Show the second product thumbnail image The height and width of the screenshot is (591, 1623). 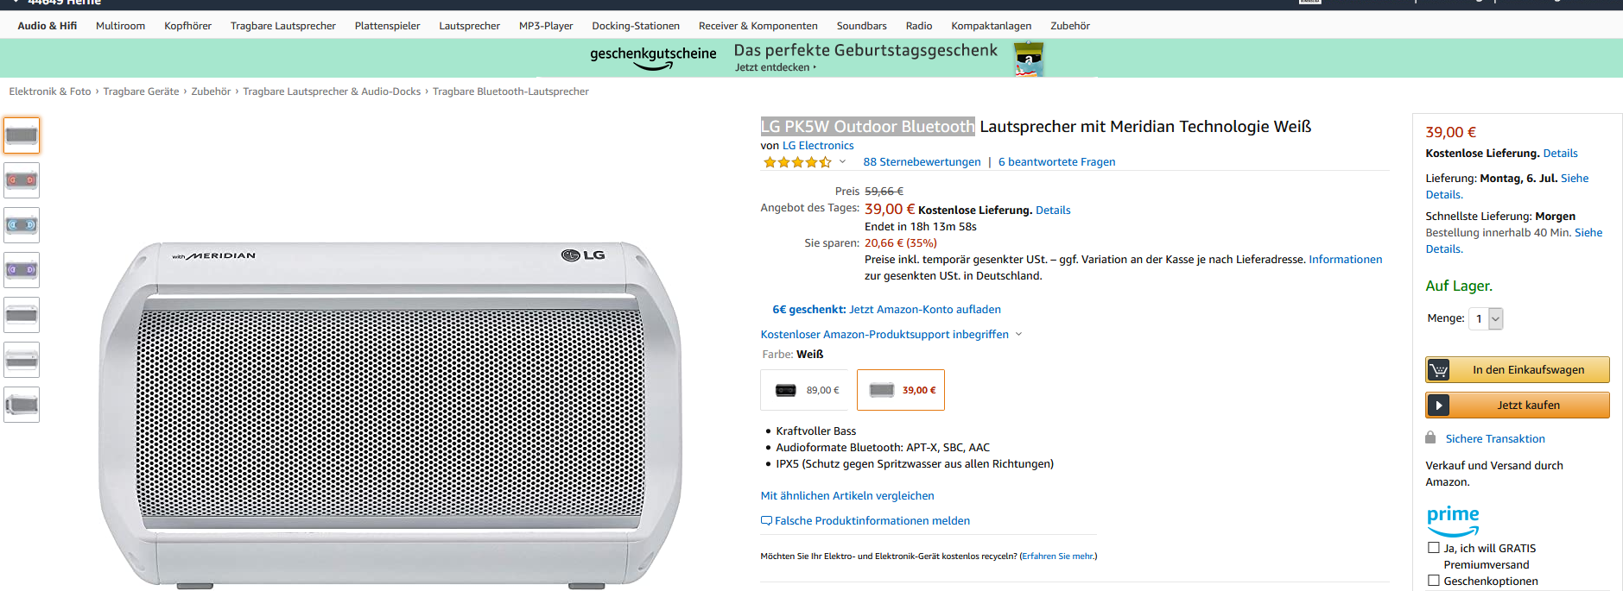point(22,180)
